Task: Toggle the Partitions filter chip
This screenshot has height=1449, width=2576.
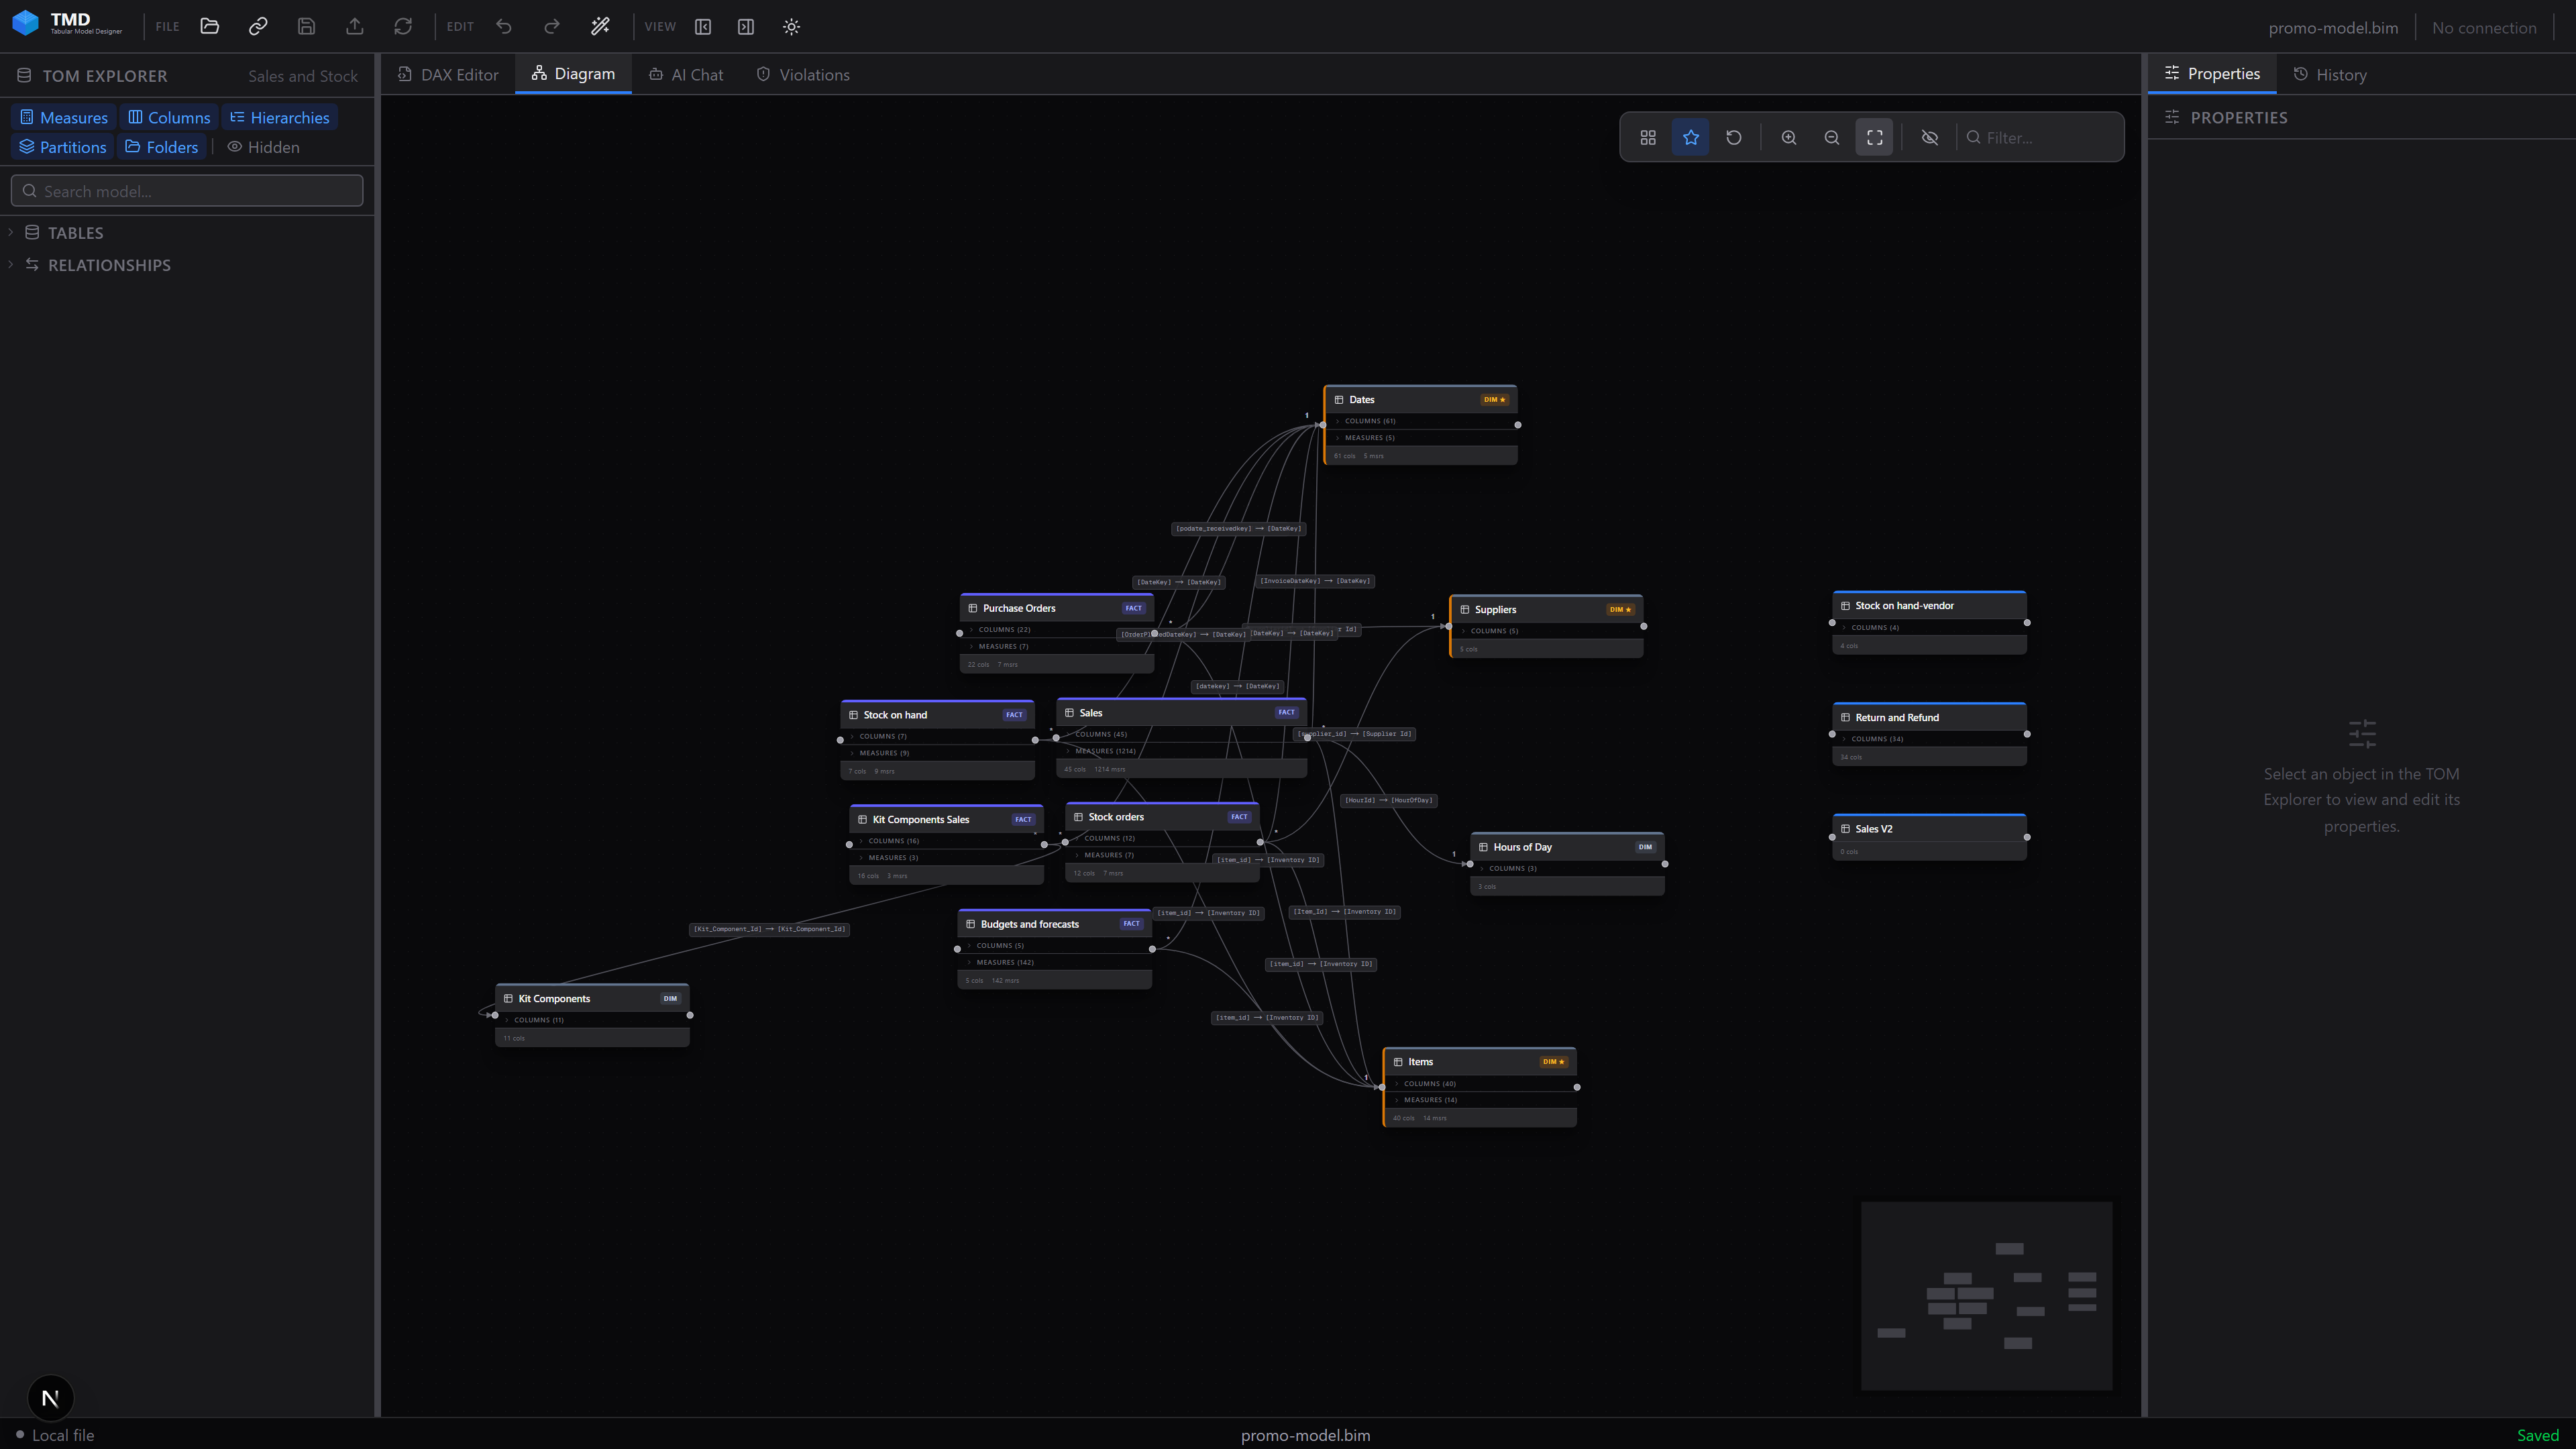Action: click(63, 147)
